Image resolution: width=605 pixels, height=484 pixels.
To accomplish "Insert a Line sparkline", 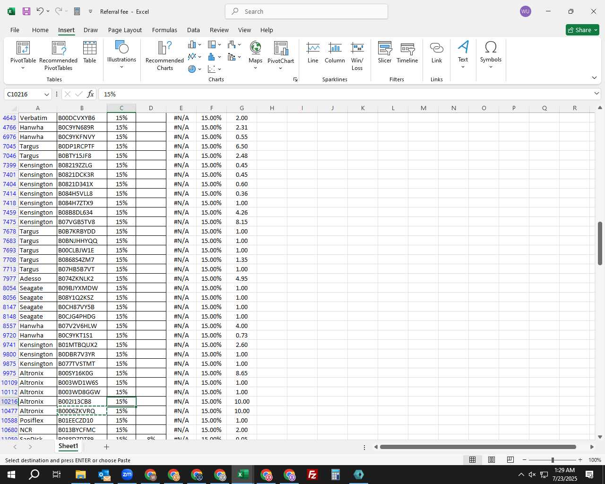I will tap(313, 52).
